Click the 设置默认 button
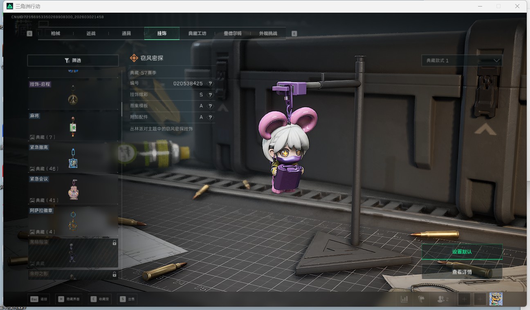The width and height of the screenshot is (530, 310). [462, 252]
